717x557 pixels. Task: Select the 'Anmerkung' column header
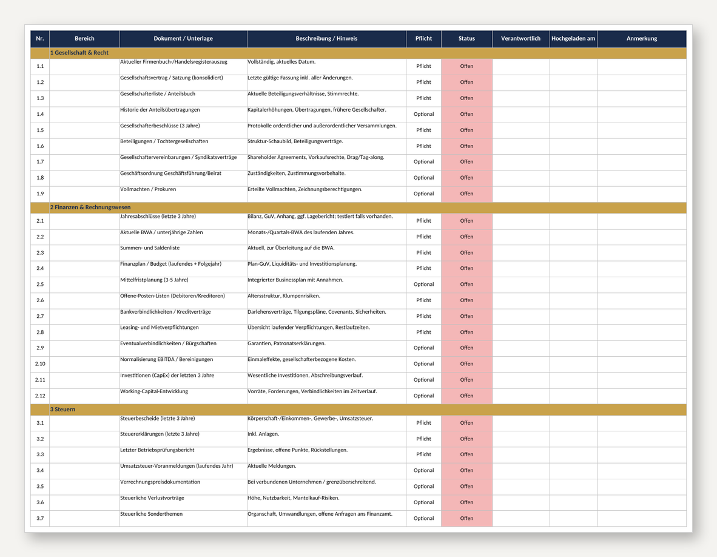click(x=642, y=38)
